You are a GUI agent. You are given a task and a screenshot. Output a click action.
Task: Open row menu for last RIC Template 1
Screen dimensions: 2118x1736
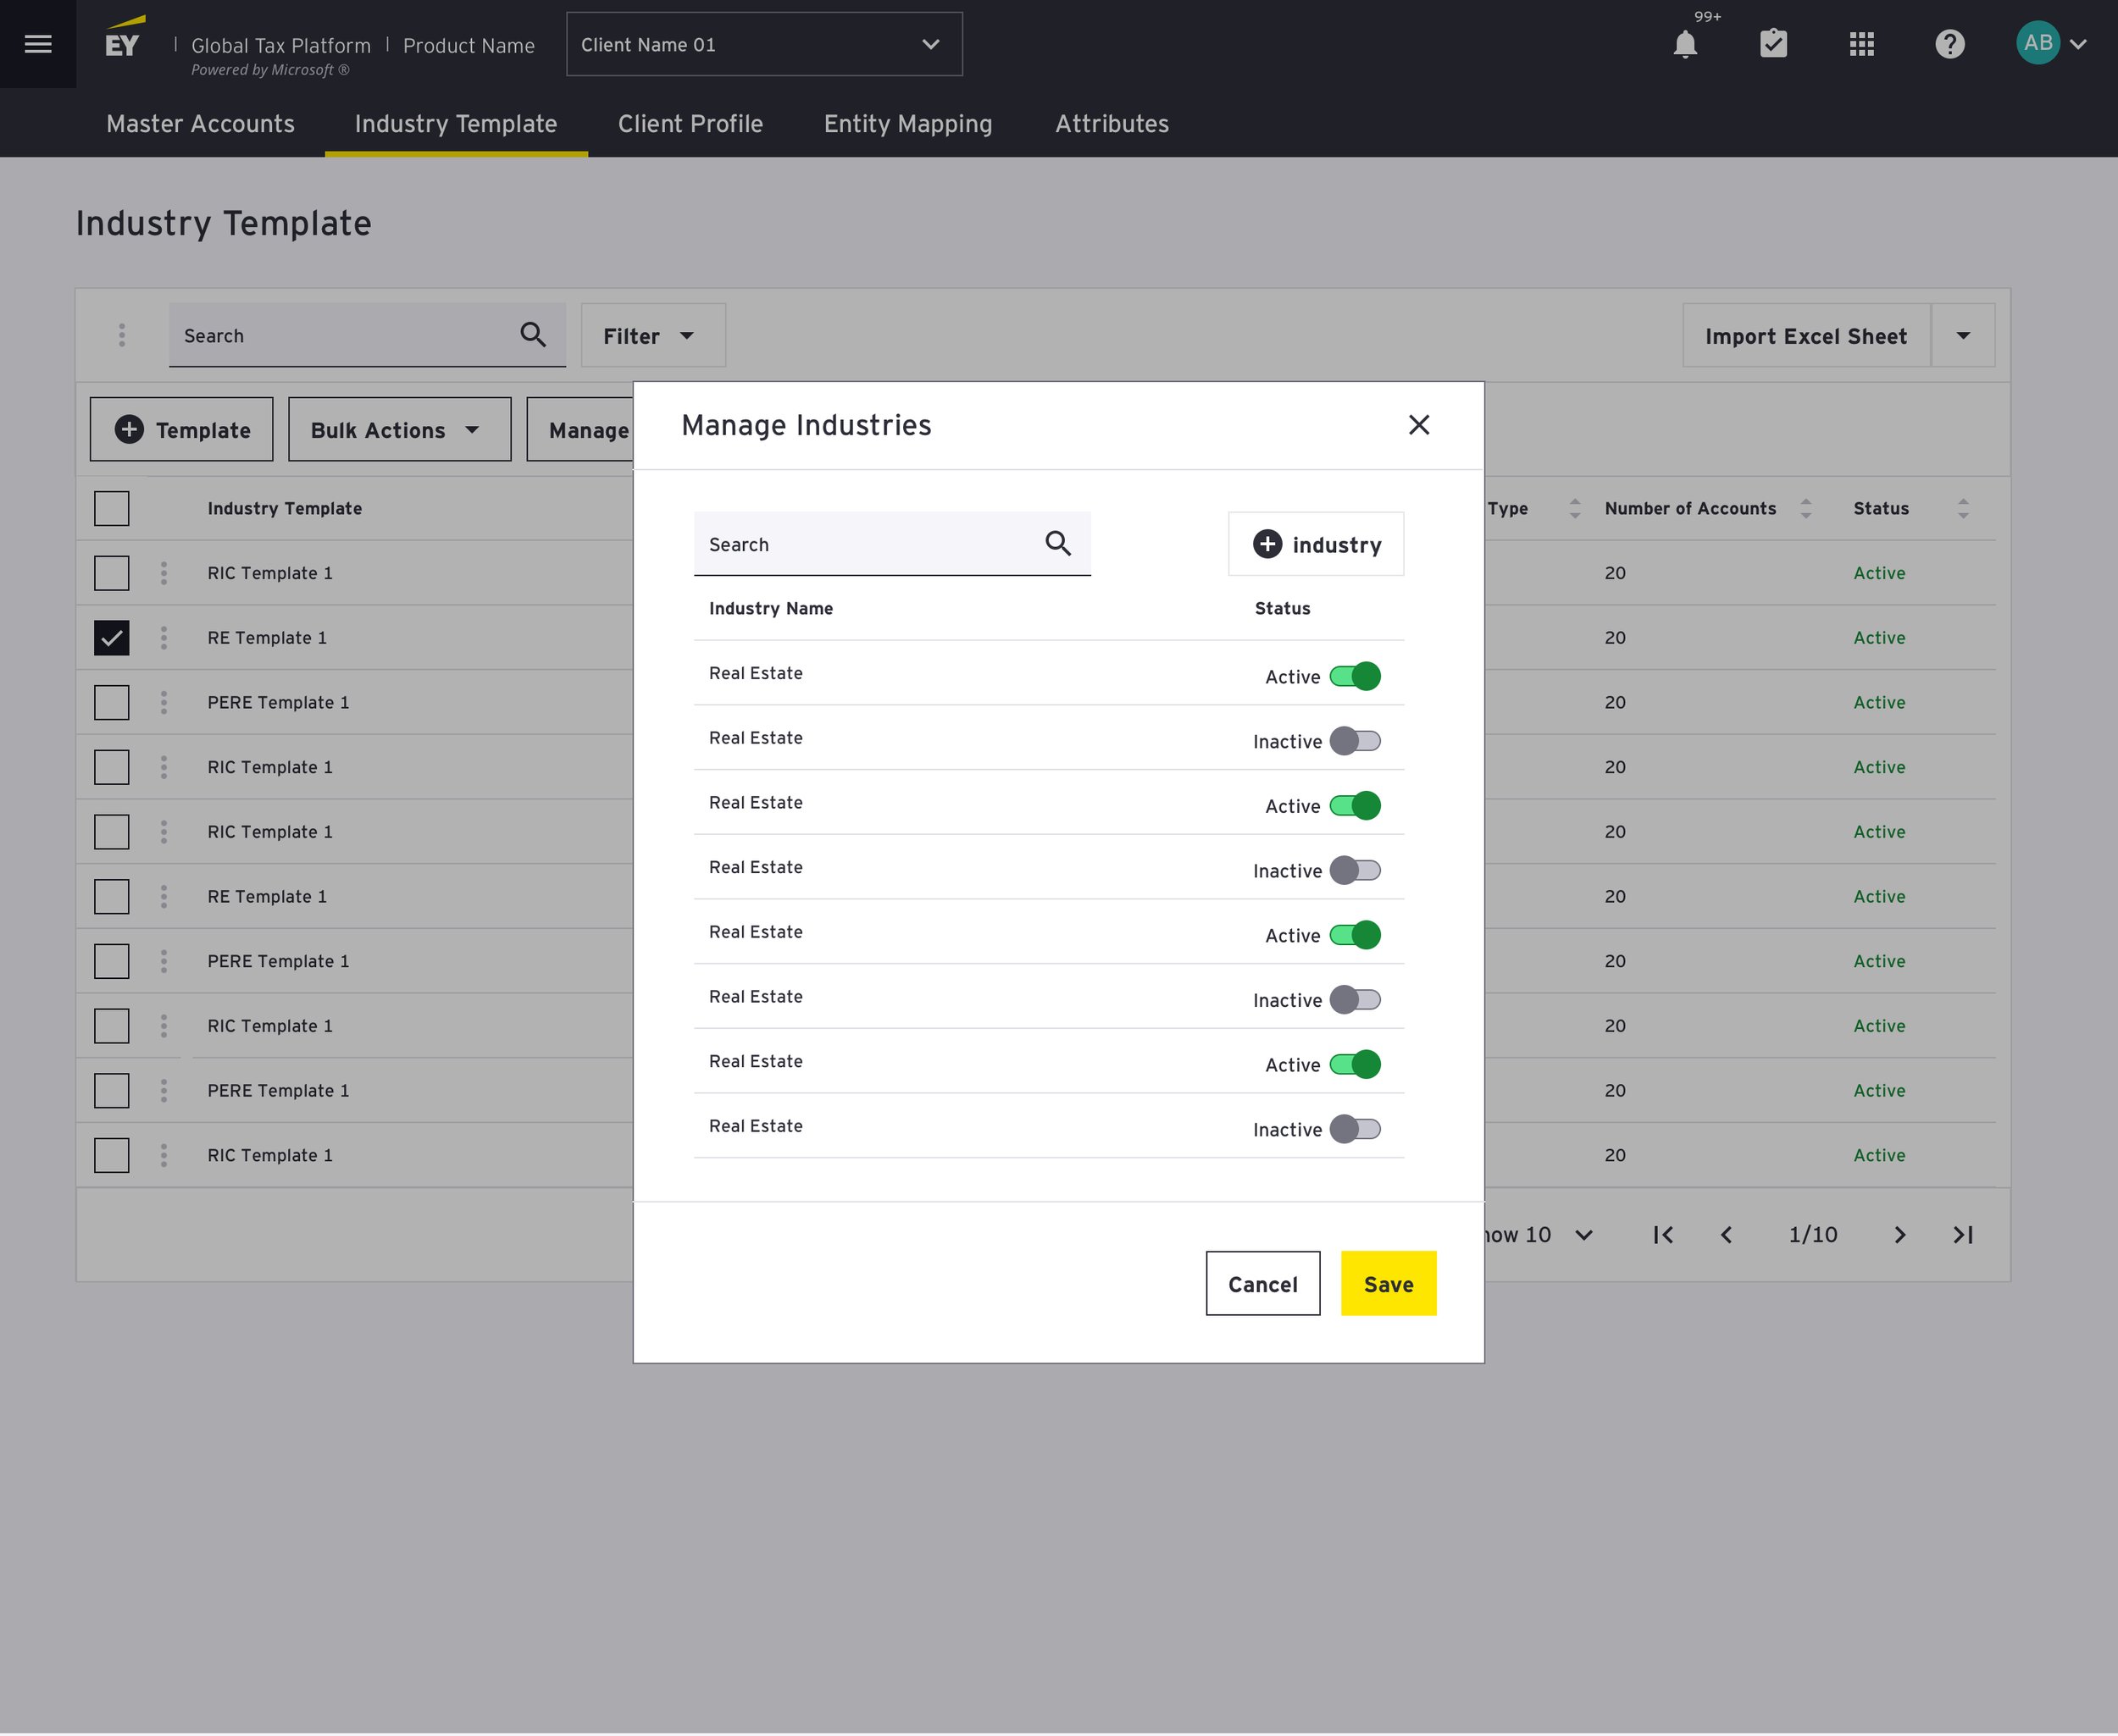164,1155
